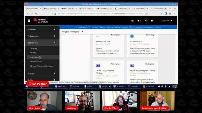202x113 pixels.
Task: Open the IPFS Operator card
Action: (x=142, y=46)
